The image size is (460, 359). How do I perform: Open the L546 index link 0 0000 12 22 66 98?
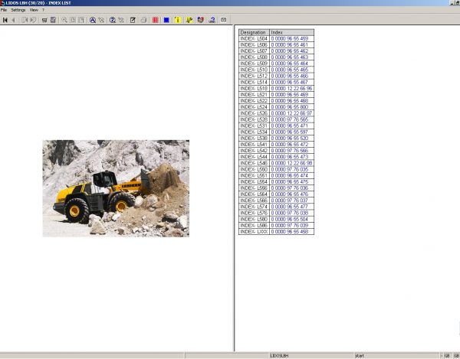tap(291, 163)
